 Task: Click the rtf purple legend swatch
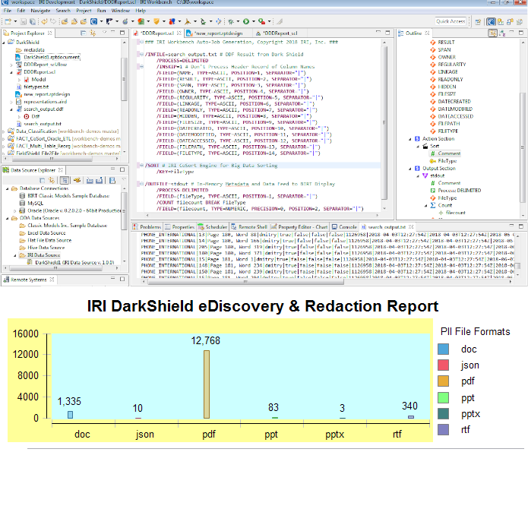(x=443, y=430)
